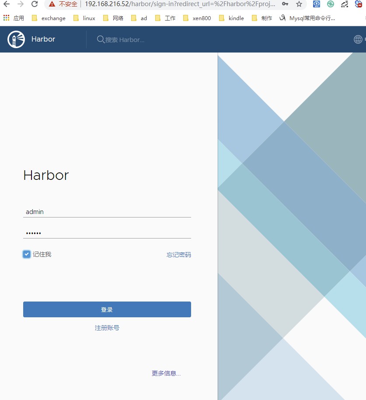The image size is (366, 400).
Task: Click the 登录 button
Action: tap(107, 309)
